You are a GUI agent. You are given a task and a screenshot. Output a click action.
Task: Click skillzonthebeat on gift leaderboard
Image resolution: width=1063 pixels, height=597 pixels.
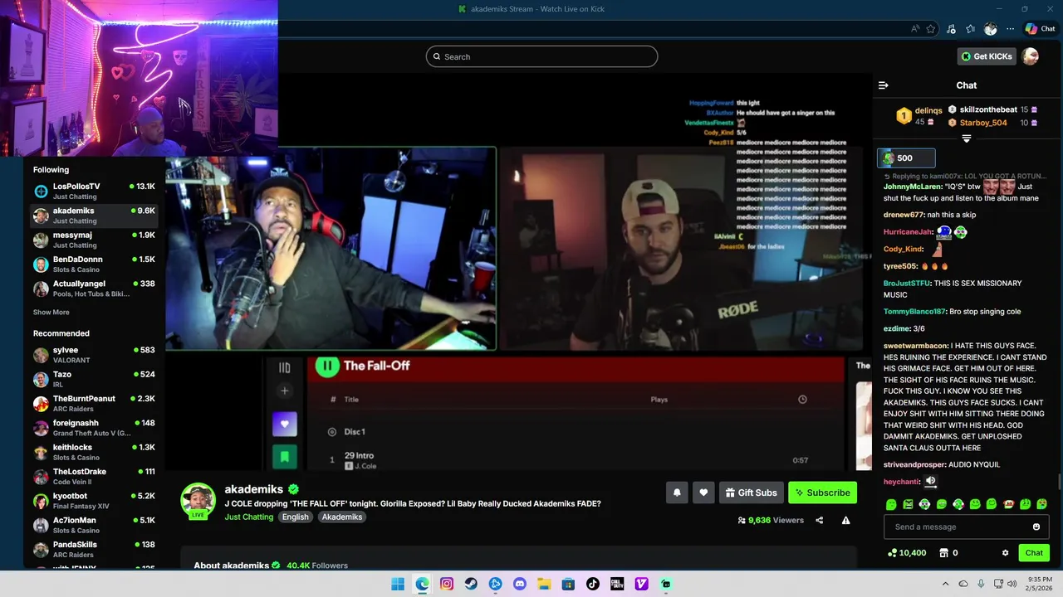click(988, 109)
